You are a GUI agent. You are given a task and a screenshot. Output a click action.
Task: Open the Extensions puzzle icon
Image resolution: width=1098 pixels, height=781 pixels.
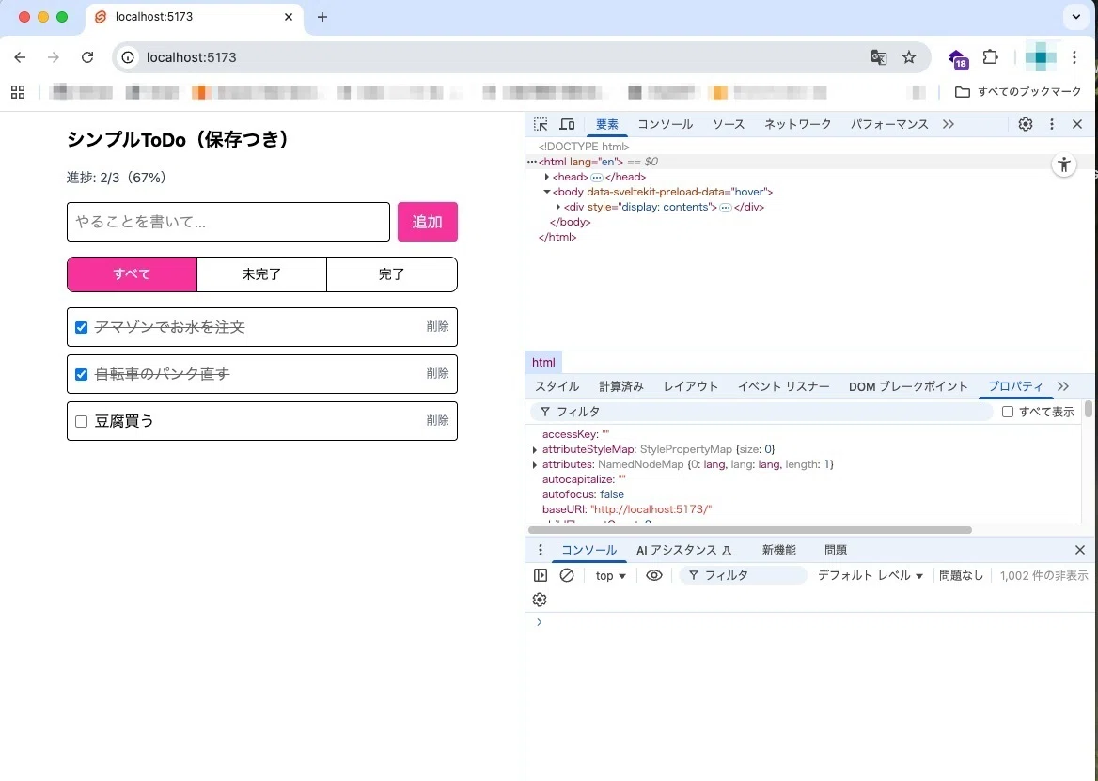pyautogui.click(x=990, y=57)
